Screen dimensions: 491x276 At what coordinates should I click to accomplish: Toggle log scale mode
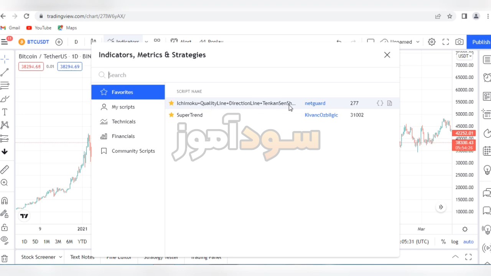[455, 242]
